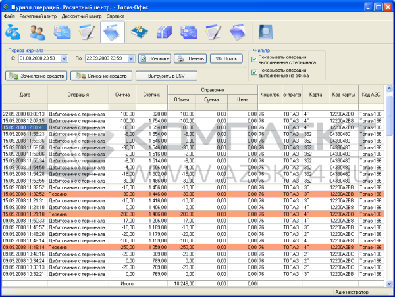Toggle showing operations performed from terminal
The width and height of the screenshot is (395, 297).
pyautogui.click(x=254, y=60)
